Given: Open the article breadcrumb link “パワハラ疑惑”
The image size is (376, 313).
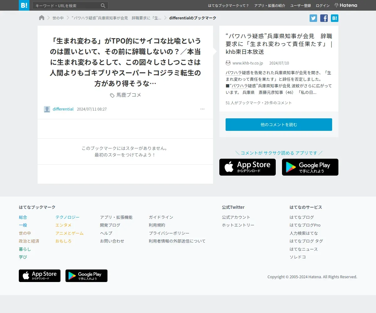Looking at the screenshot, I should pyautogui.click(x=117, y=18).
